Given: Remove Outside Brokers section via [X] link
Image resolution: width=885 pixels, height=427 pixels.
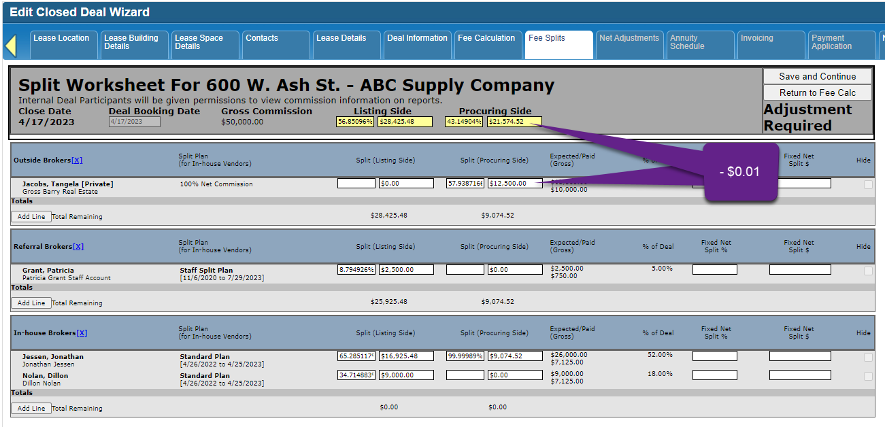Looking at the screenshot, I should pos(77,160).
